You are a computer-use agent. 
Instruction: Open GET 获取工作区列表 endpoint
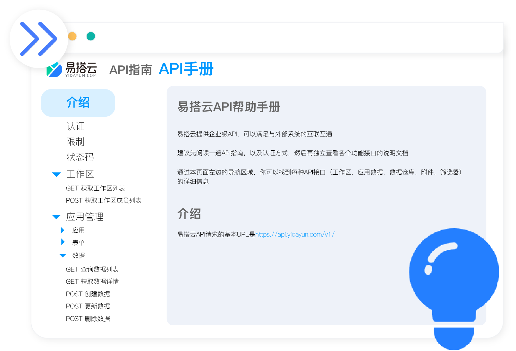pyautogui.click(x=95, y=188)
